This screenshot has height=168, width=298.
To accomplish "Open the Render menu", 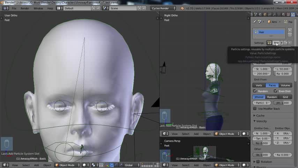I will coord(25,8).
